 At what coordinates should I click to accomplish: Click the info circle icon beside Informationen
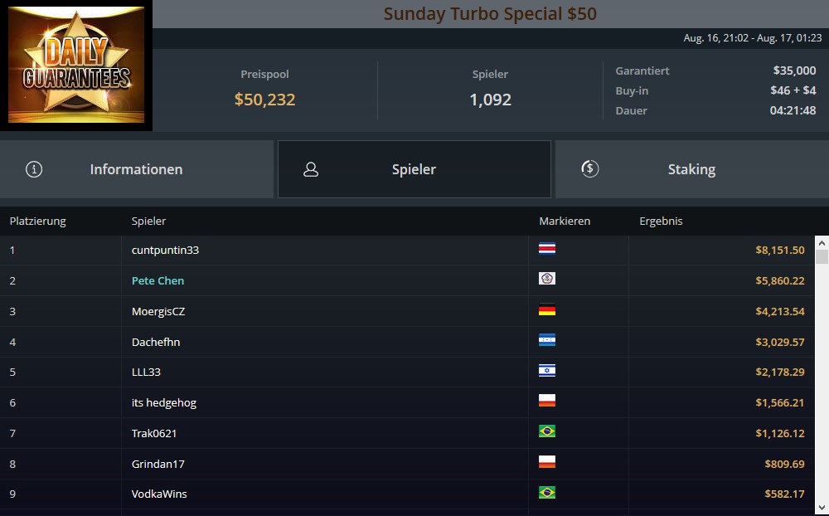tap(34, 169)
